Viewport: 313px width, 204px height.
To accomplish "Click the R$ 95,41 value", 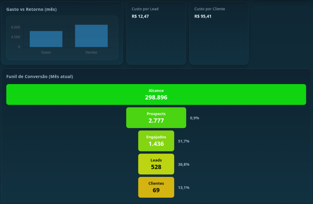I will pos(203,16).
